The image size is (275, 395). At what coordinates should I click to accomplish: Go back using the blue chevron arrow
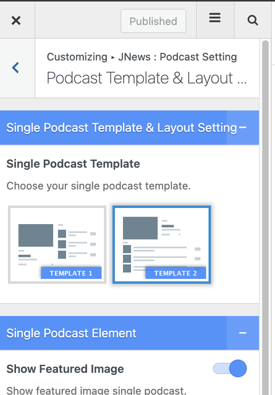point(15,67)
